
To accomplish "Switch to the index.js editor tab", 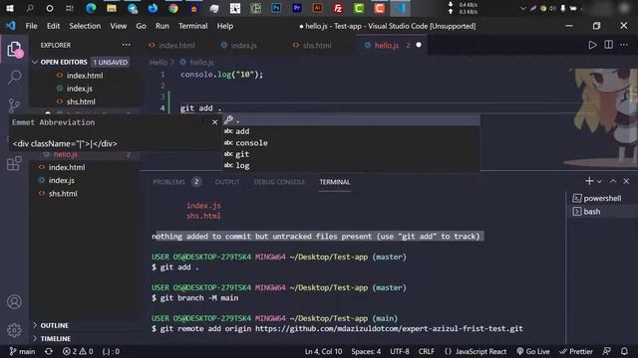I will (239, 45).
